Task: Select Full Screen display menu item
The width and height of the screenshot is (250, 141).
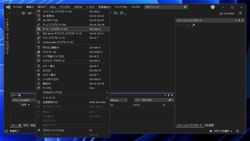Action: pos(50,102)
